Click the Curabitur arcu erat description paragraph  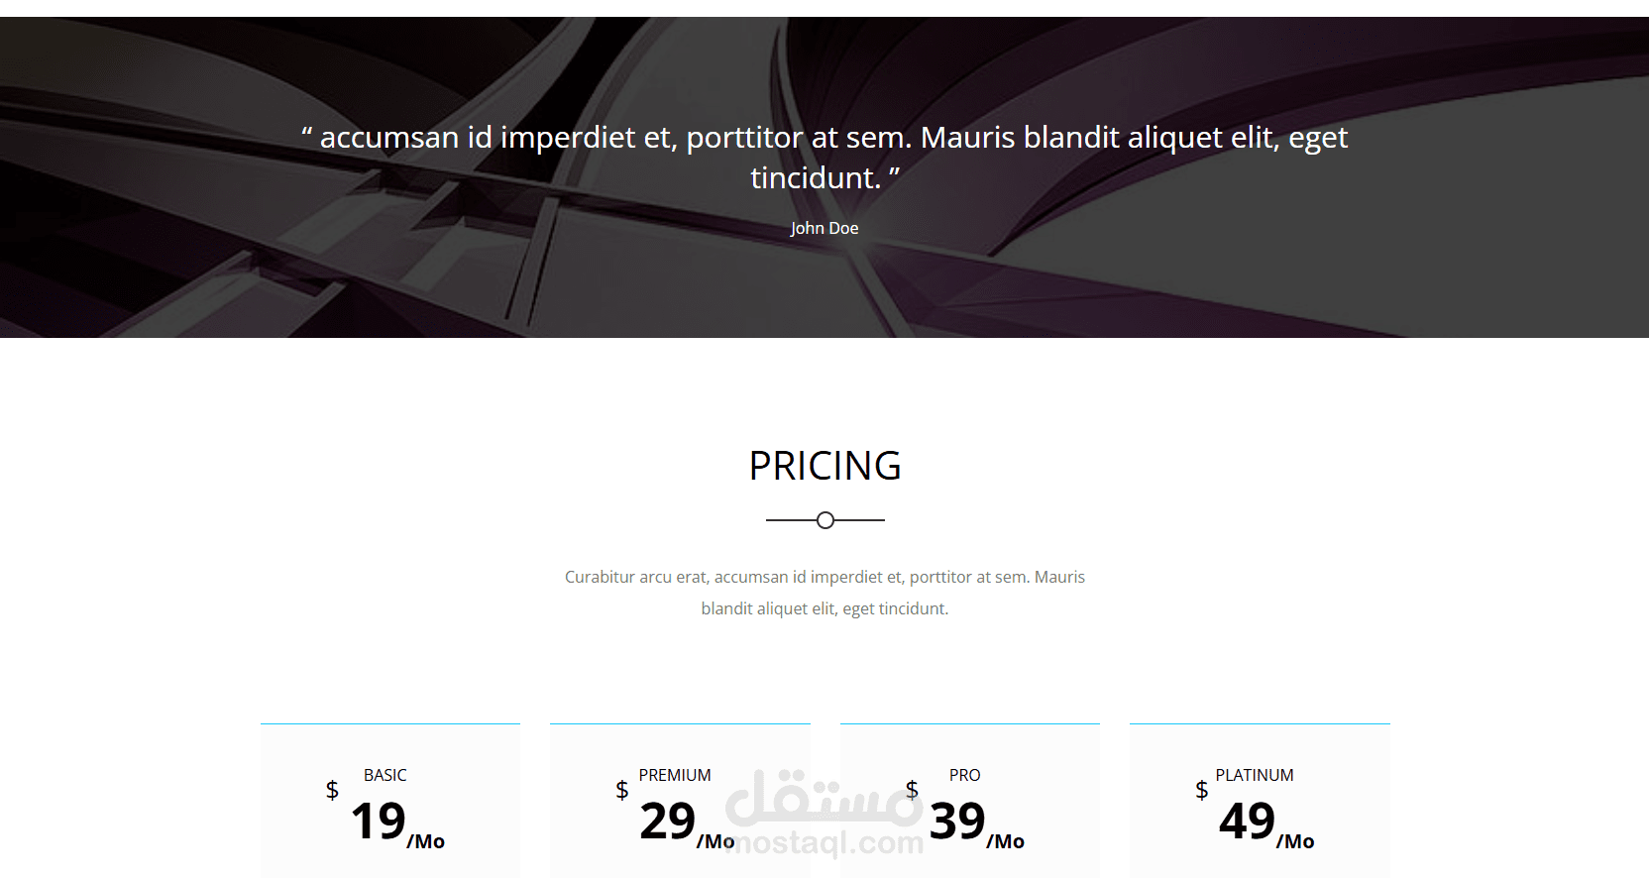click(x=824, y=593)
